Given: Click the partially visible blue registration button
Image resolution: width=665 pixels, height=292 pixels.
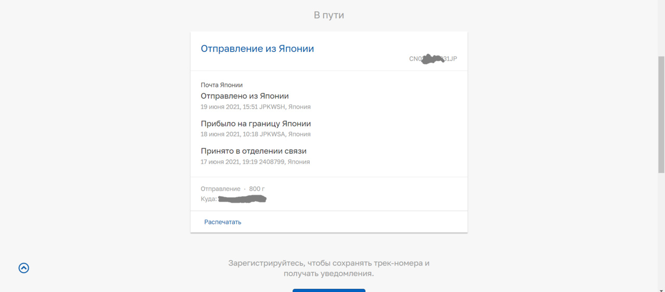Looking at the screenshot, I should (x=329, y=290).
